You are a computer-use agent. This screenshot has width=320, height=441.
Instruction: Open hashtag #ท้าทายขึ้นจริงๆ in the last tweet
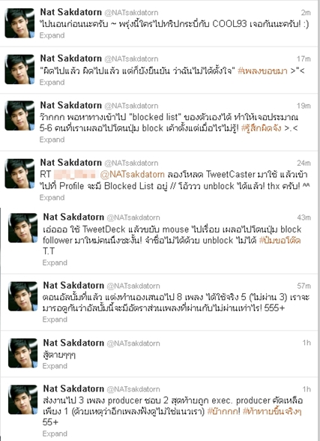[272, 412]
